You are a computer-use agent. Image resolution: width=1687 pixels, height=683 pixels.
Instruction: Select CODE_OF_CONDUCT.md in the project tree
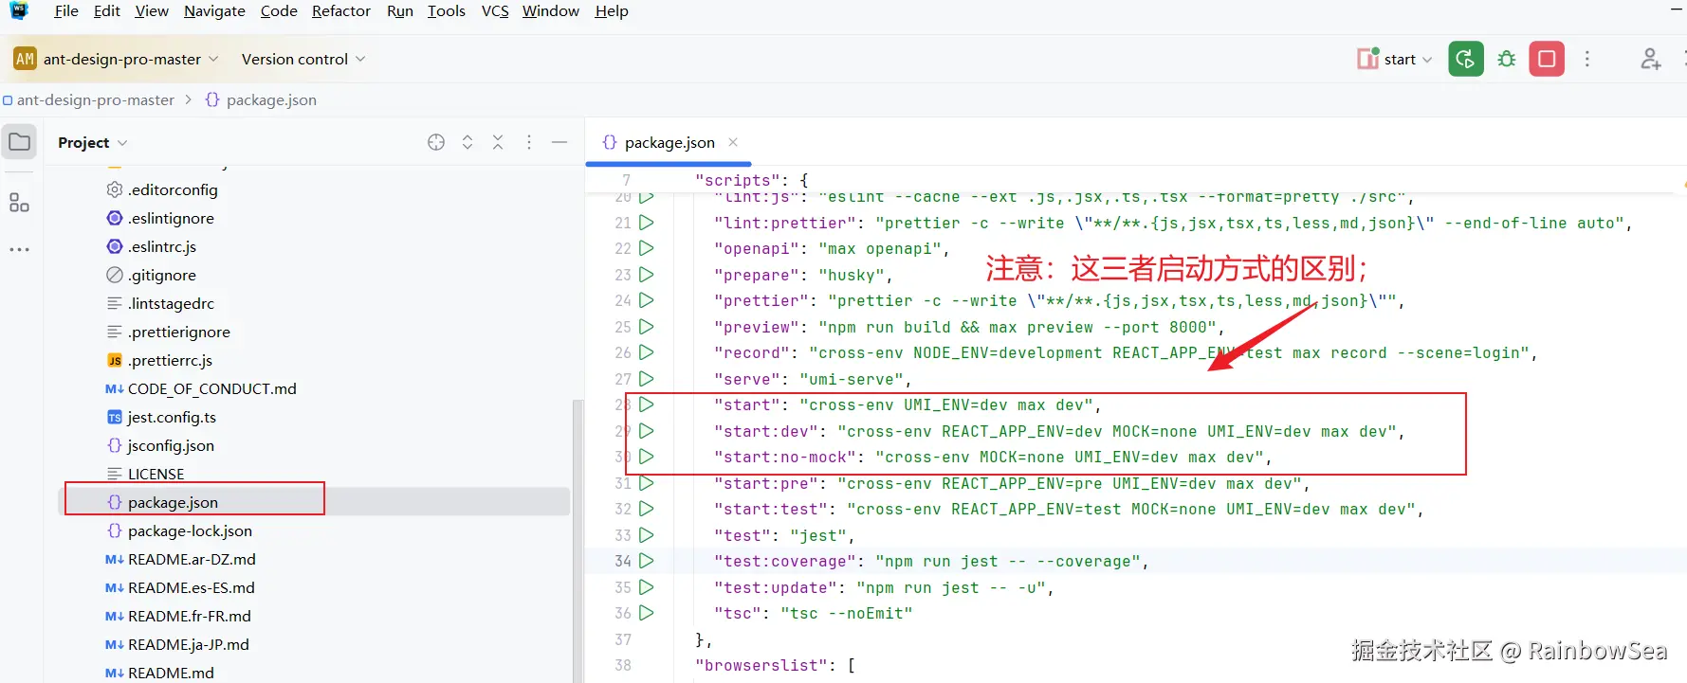pyautogui.click(x=211, y=388)
